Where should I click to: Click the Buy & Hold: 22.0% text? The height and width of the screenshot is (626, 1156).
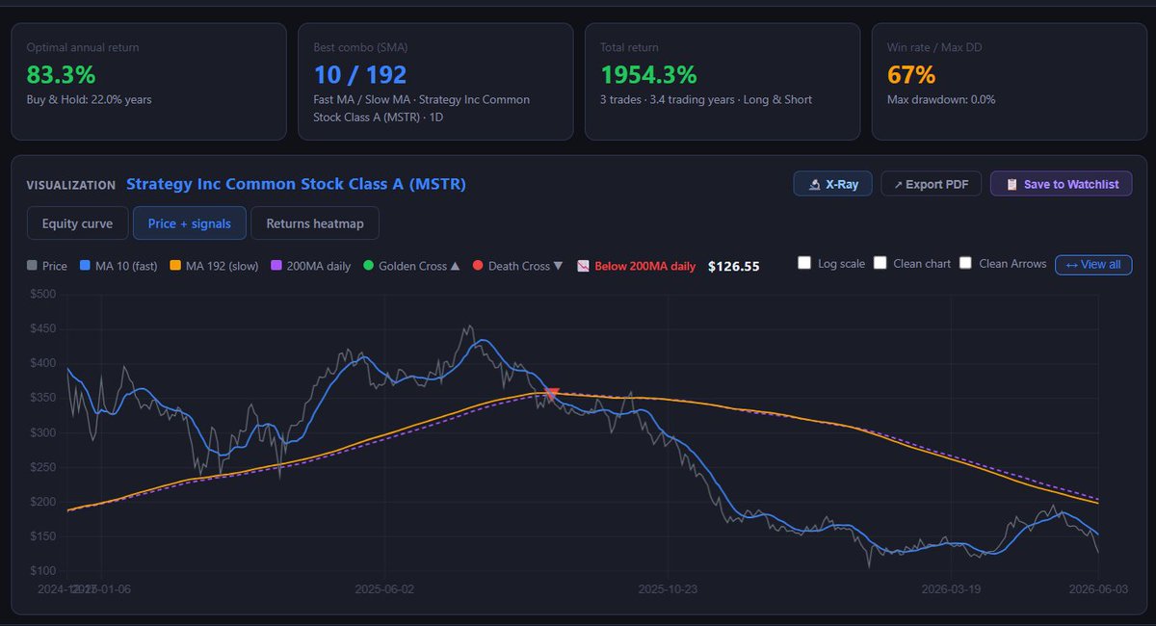click(89, 99)
